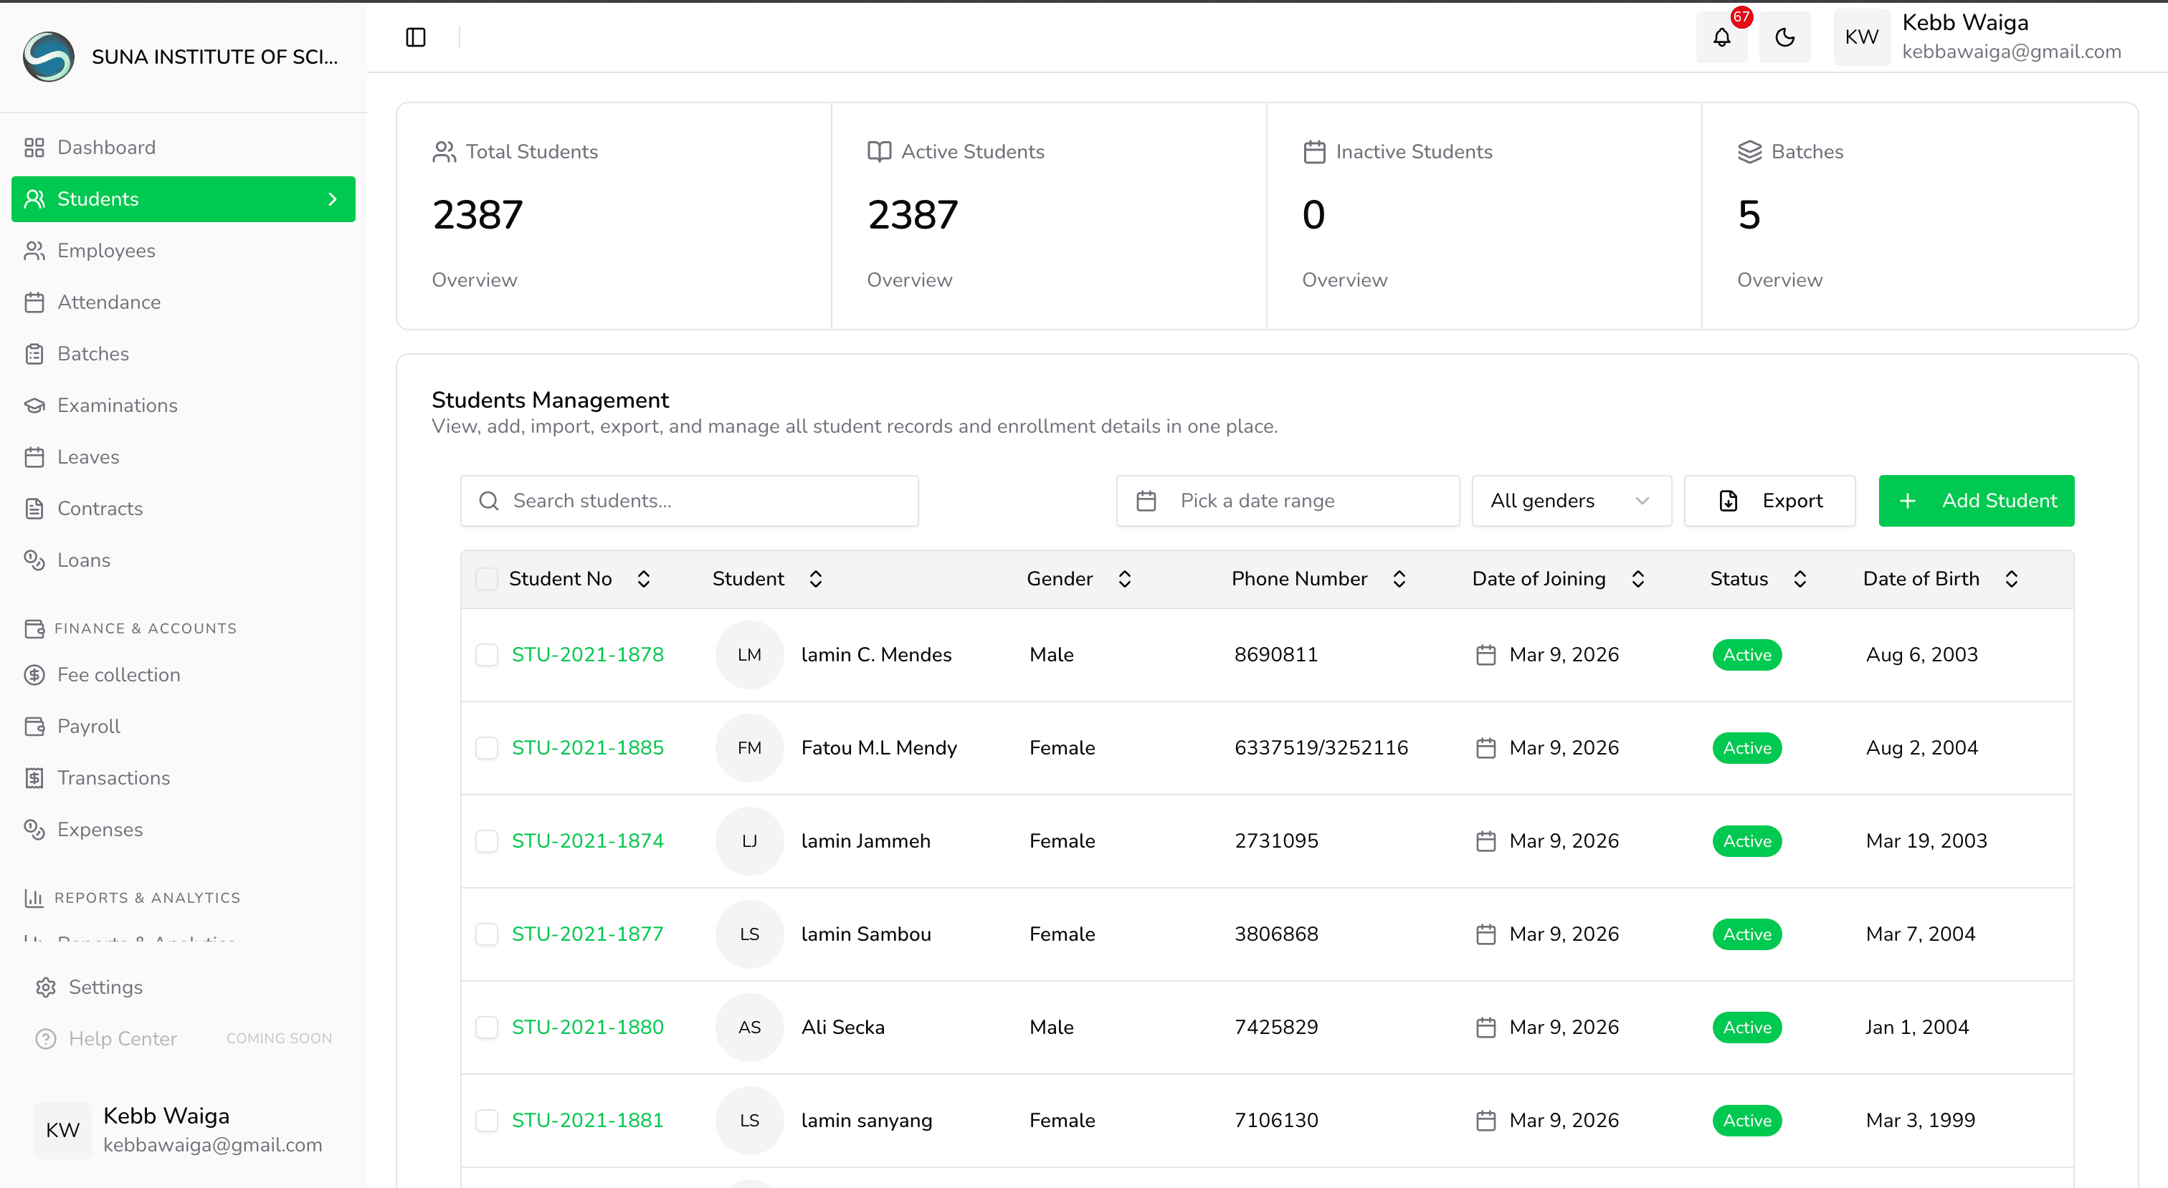Click the Export button
2168x1188 pixels.
pyautogui.click(x=1769, y=501)
